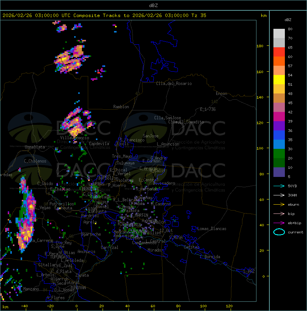Select the bright yellow 54-51 dBZ swatch
This screenshot has width=307, height=311.
(x=279, y=80)
